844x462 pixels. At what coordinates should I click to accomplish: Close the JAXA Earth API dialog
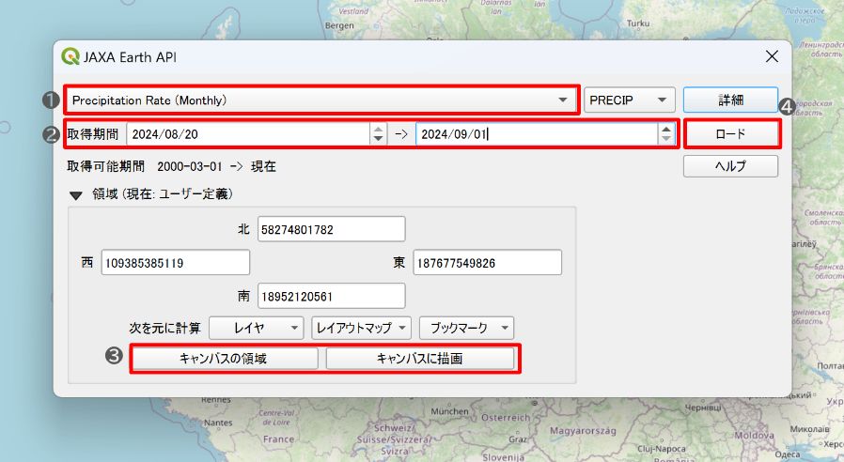click(772, 56)
